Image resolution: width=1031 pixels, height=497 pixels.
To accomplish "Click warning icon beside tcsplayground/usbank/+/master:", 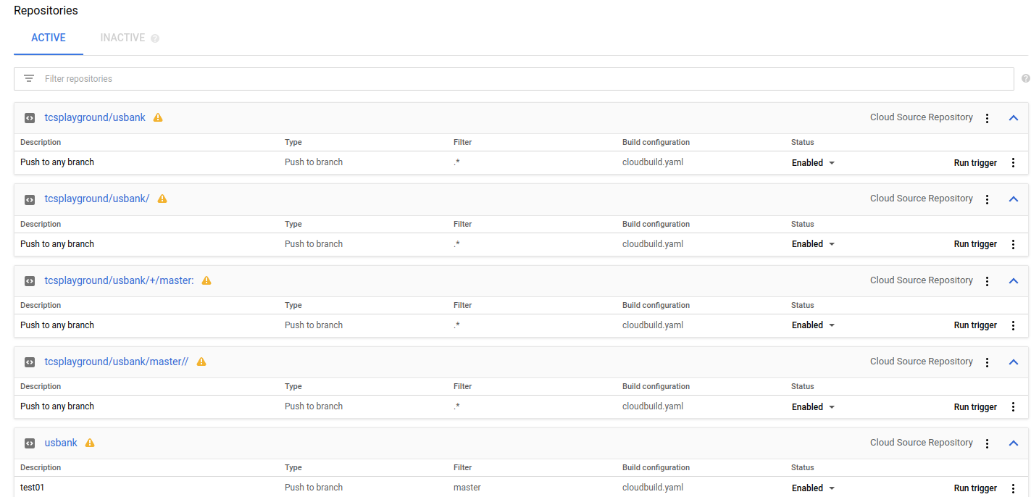I will (206, 280).
